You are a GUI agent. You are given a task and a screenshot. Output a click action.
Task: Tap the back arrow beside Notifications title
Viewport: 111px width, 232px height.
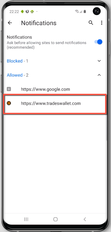click(10, 23)
